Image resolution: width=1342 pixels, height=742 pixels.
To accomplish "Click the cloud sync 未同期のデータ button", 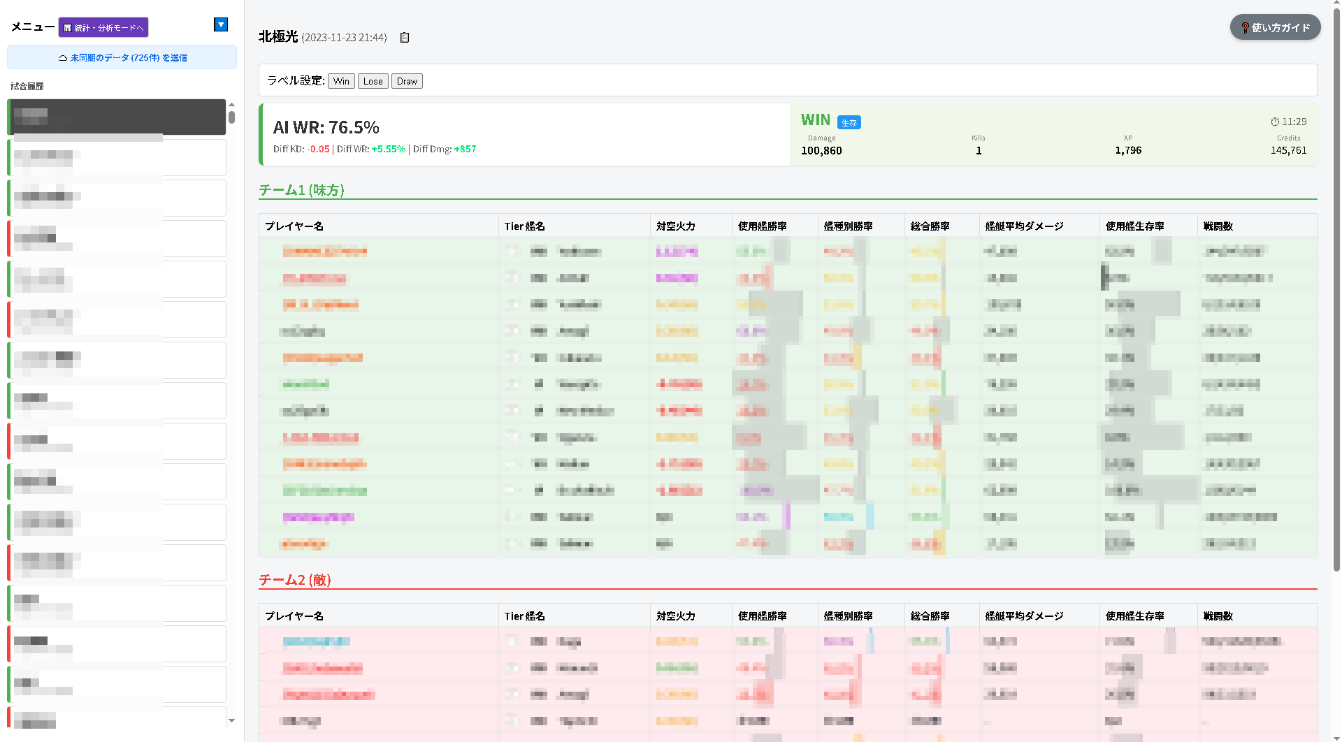I will point(122,58).
